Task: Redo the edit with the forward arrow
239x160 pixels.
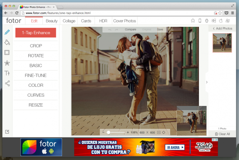Action: click(117, 29)
